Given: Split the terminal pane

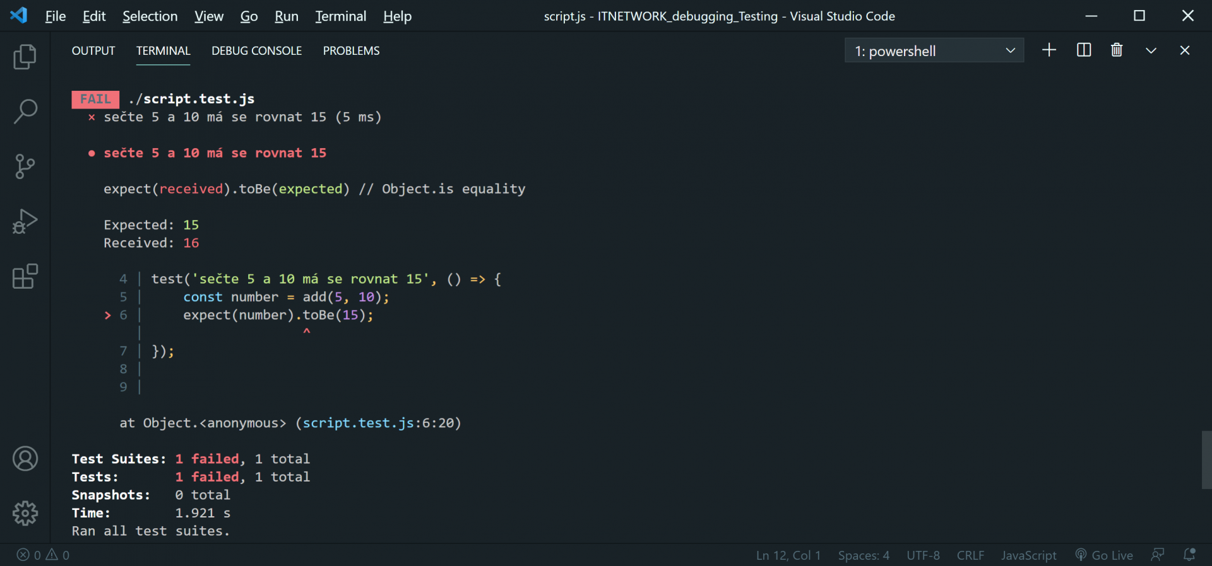Looking at the screenshot, I should (1084, 50).
